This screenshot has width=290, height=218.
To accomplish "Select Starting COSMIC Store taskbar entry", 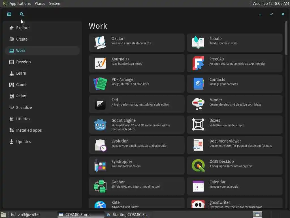I will pyautogui.click(x=128, y=215).
